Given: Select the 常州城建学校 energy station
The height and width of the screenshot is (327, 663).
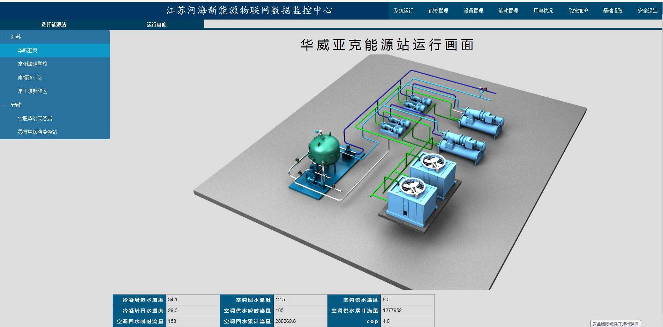Looking at the screenshot, I should tap(55, 64).
